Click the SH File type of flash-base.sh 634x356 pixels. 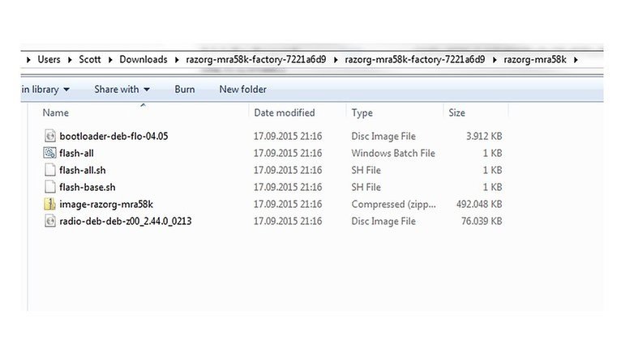point(366,187)
